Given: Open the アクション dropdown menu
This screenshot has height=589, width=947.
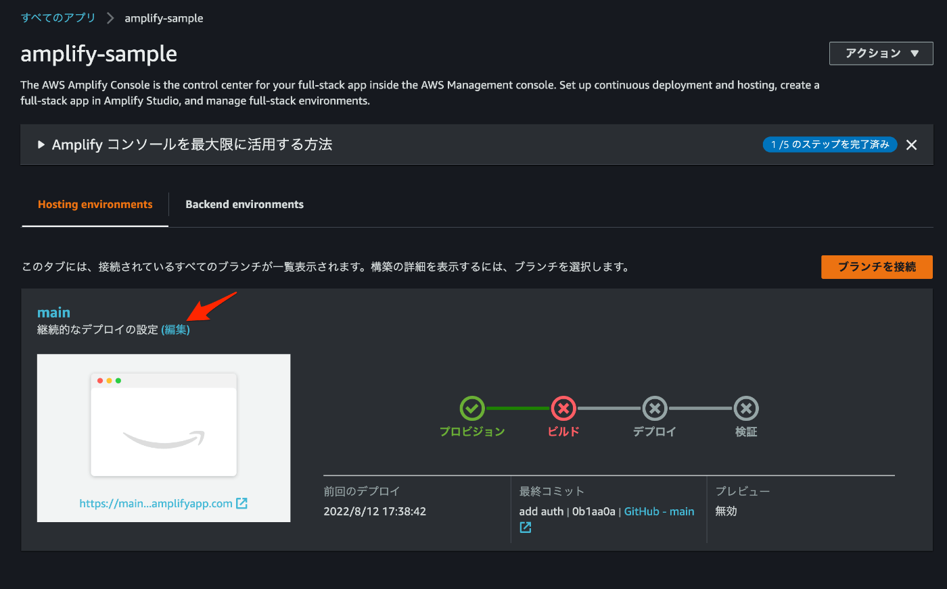Looking at the screenshot, I should coord(881,53).
